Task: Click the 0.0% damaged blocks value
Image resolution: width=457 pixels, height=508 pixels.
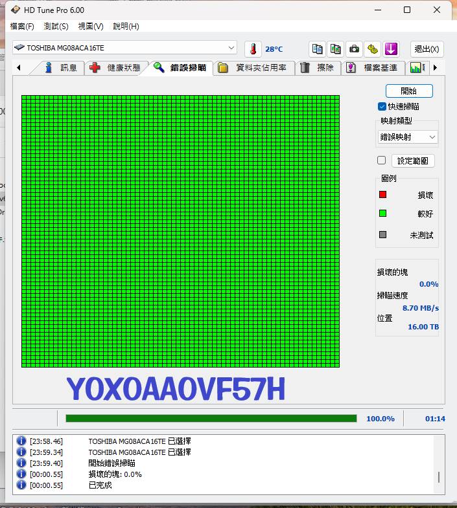Action: (428, 284)
